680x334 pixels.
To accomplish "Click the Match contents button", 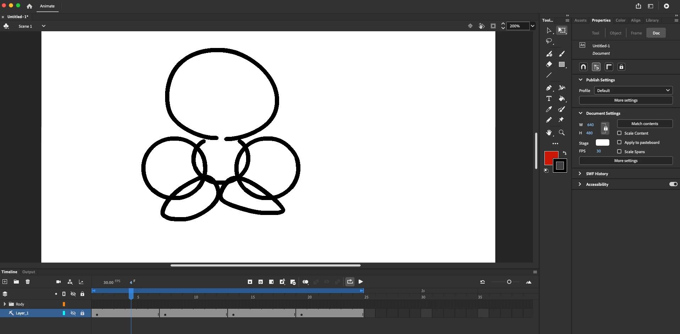I will click(x=645, y=124).
